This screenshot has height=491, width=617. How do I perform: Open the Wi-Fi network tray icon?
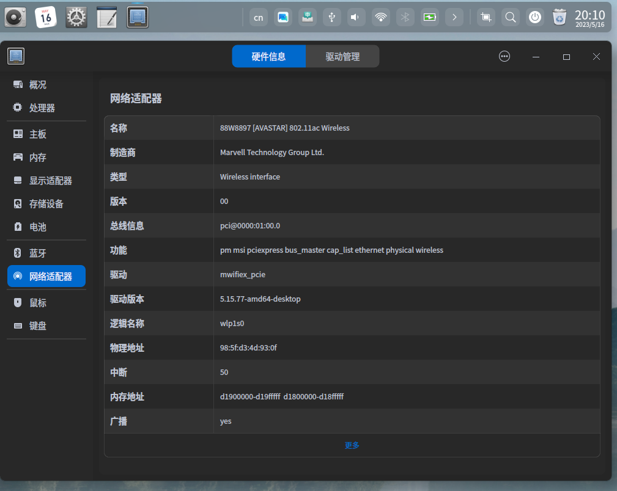click(x=381, y=17)
